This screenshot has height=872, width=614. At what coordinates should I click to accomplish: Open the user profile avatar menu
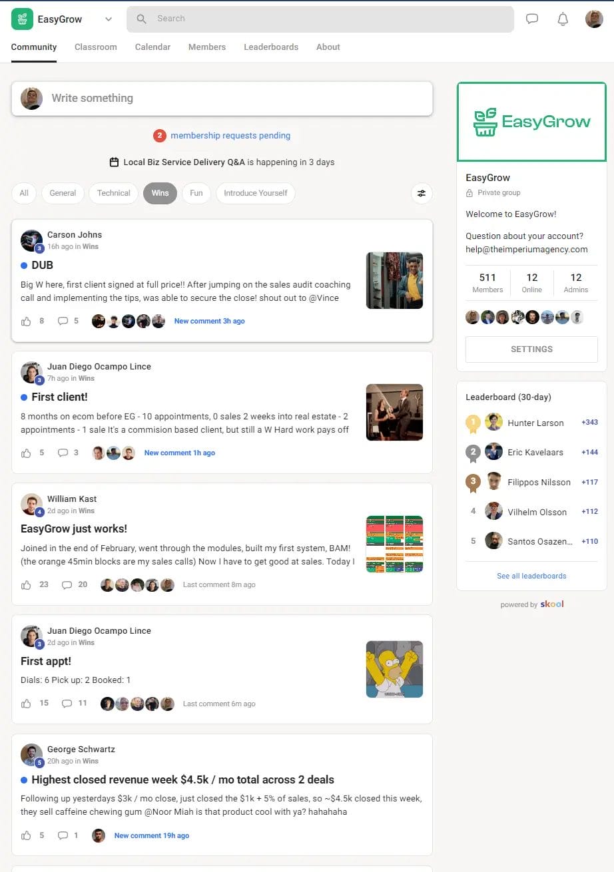(594, 19)
